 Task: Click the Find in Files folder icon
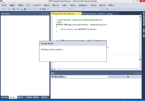pyautogui.click(x=107, y=9)
